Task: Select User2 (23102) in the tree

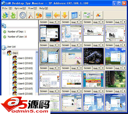Action: pyautogui.click(x=25, y=63)
